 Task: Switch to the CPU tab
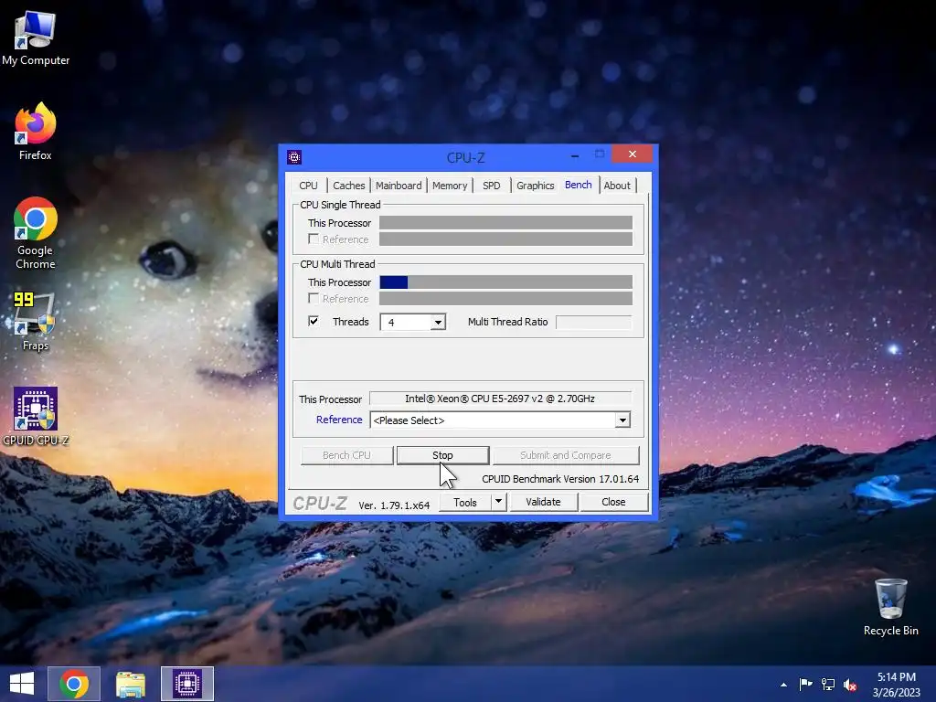[308, 186]
